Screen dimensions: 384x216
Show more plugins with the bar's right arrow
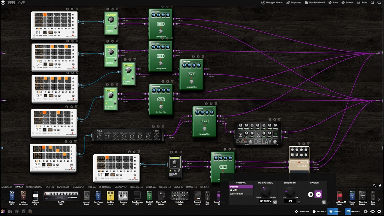(x=379, y=199)
